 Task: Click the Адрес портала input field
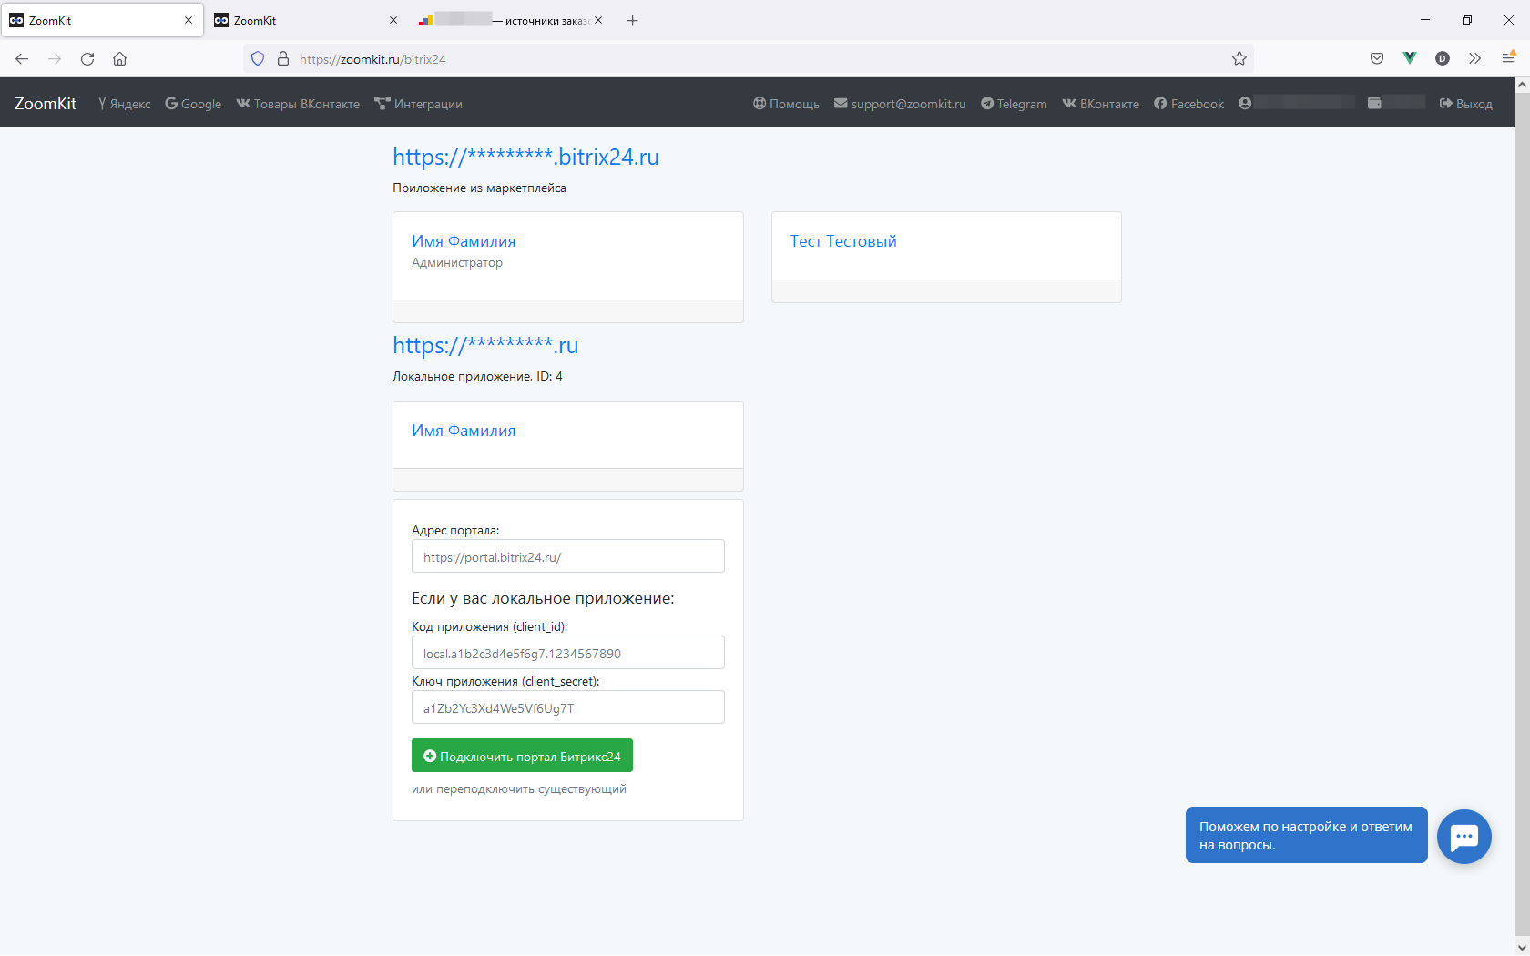[568, 556]
